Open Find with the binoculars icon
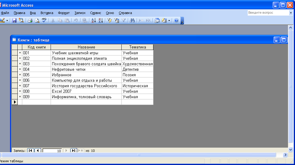 click(132, 20)
